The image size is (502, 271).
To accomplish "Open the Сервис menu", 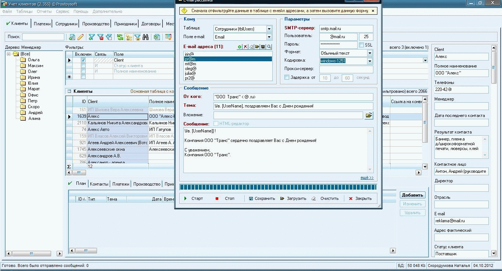I will click(x=63, y=11).
